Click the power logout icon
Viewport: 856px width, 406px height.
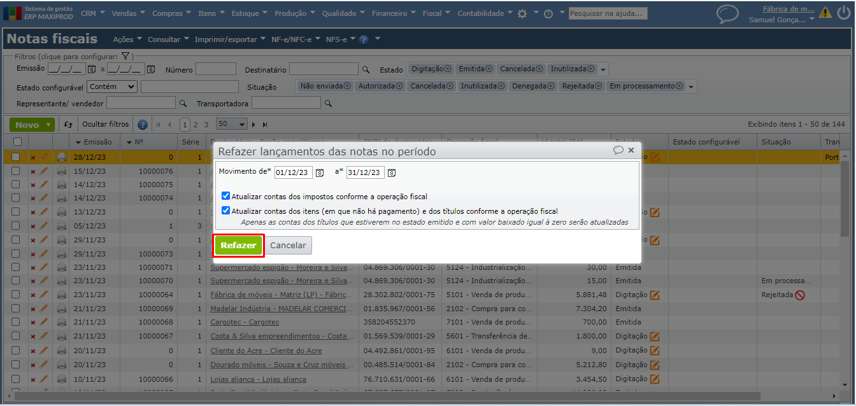tap(843, 12)
